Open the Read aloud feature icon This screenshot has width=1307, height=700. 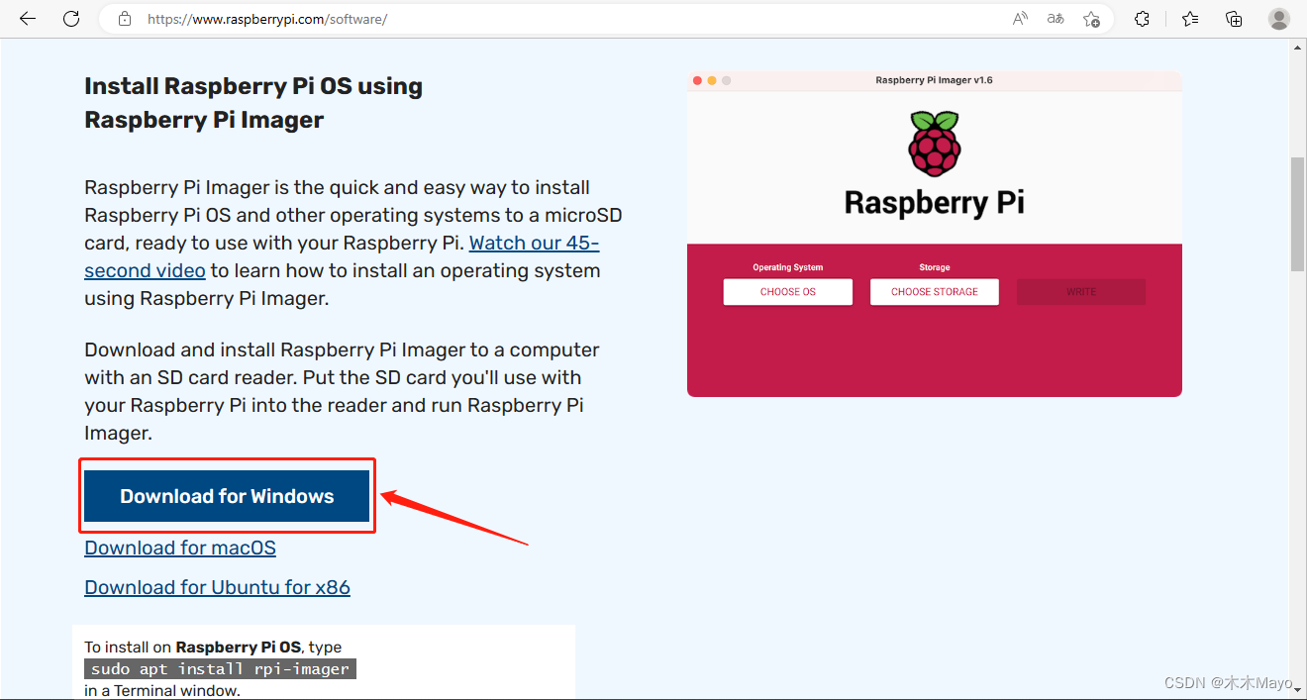coord(1020,19)
